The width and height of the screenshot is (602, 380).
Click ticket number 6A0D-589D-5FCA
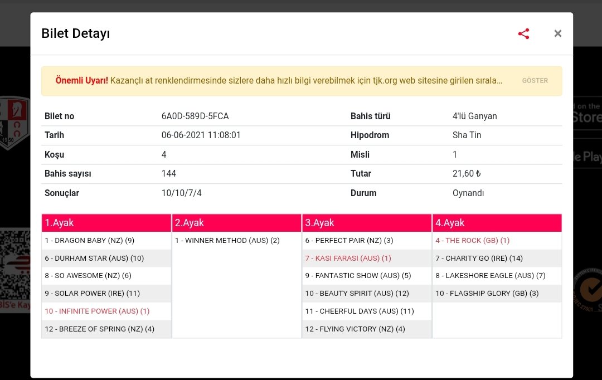(x=195, y=116)
